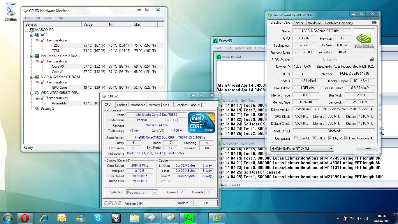
Task: Click the Validate button in CPU-Z
Action: (183, 203)
